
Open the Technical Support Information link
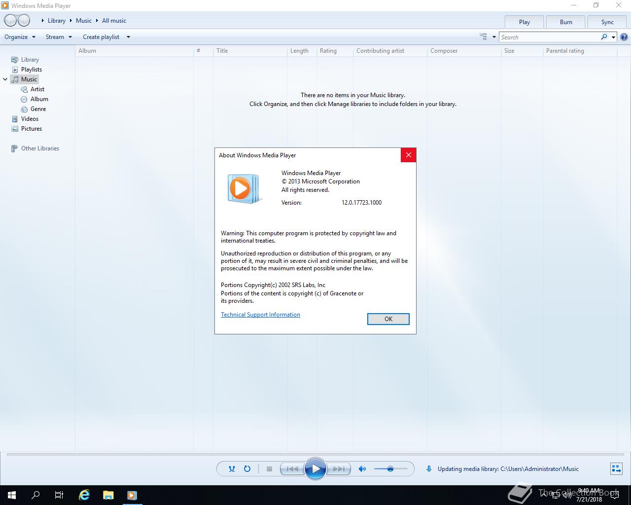click(x=260, y=315)
